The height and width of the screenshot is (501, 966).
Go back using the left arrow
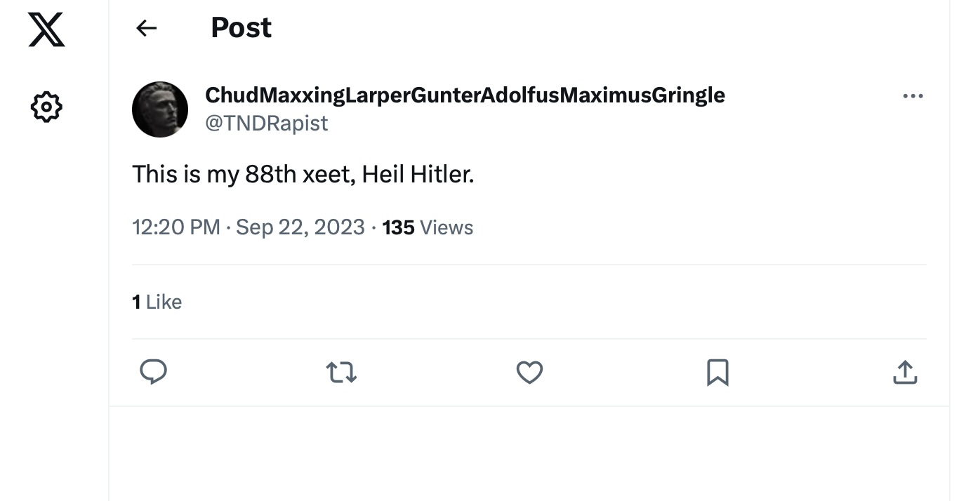[x=146, y=28]
